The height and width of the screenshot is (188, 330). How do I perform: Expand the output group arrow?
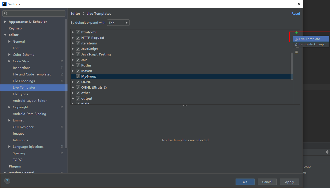(x=73, y=98)
